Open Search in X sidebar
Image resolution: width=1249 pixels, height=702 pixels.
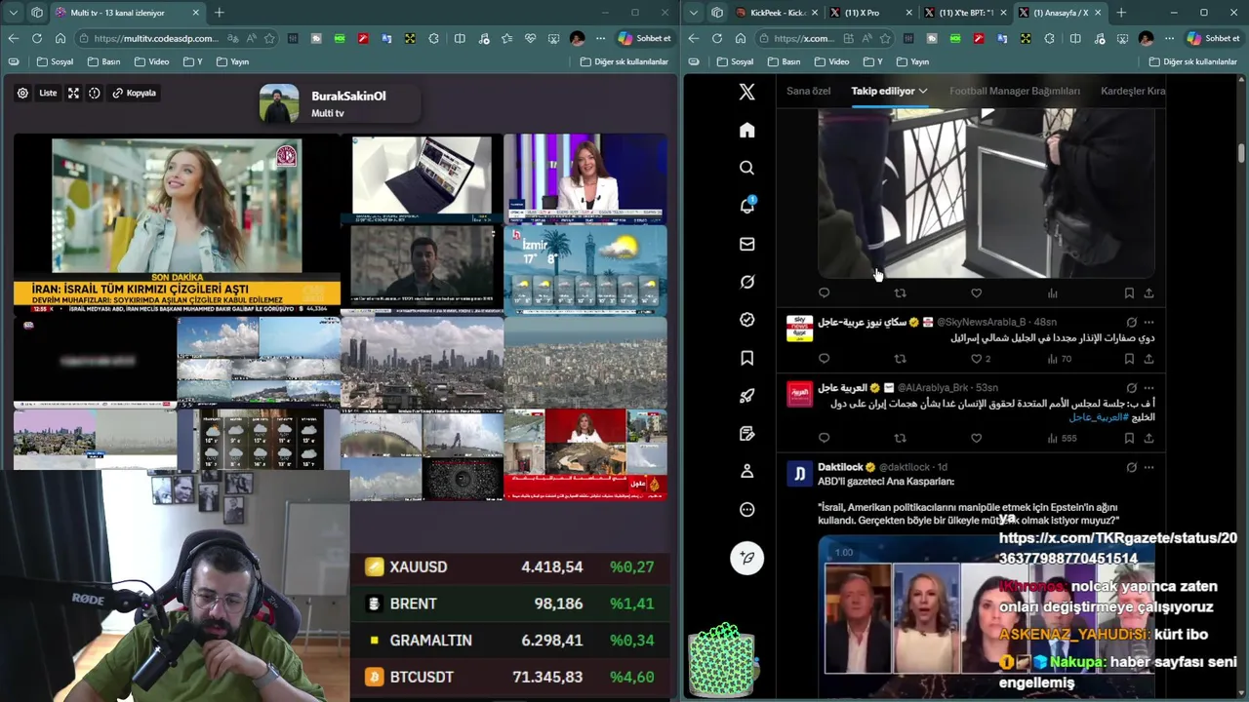click(746, 168)
